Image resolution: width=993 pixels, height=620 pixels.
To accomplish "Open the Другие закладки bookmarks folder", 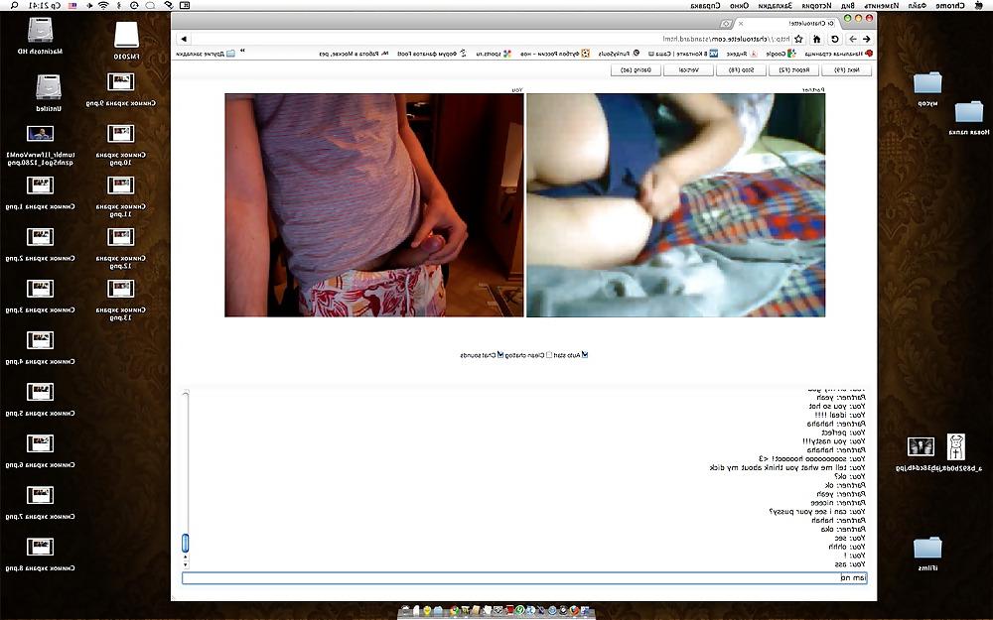I will click(206, 54).
